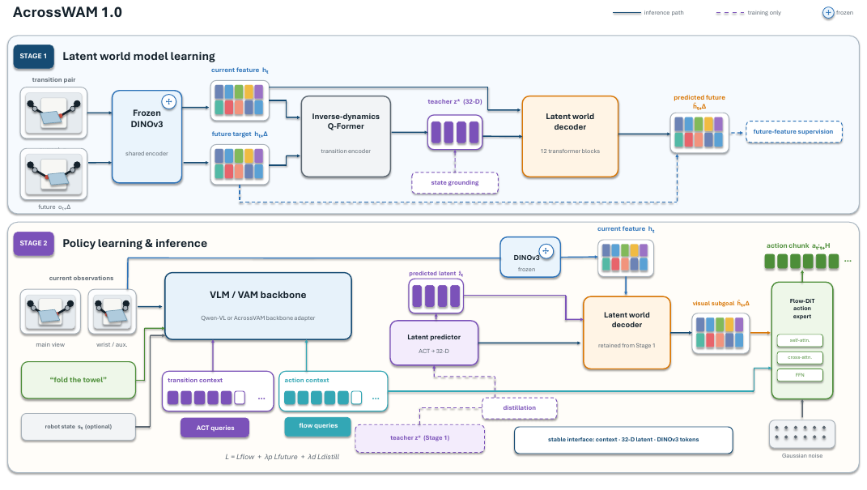Image resolution: width=867 pixels, height=490 pixels.
Task: Click the flow queries button
Action: 318,426
